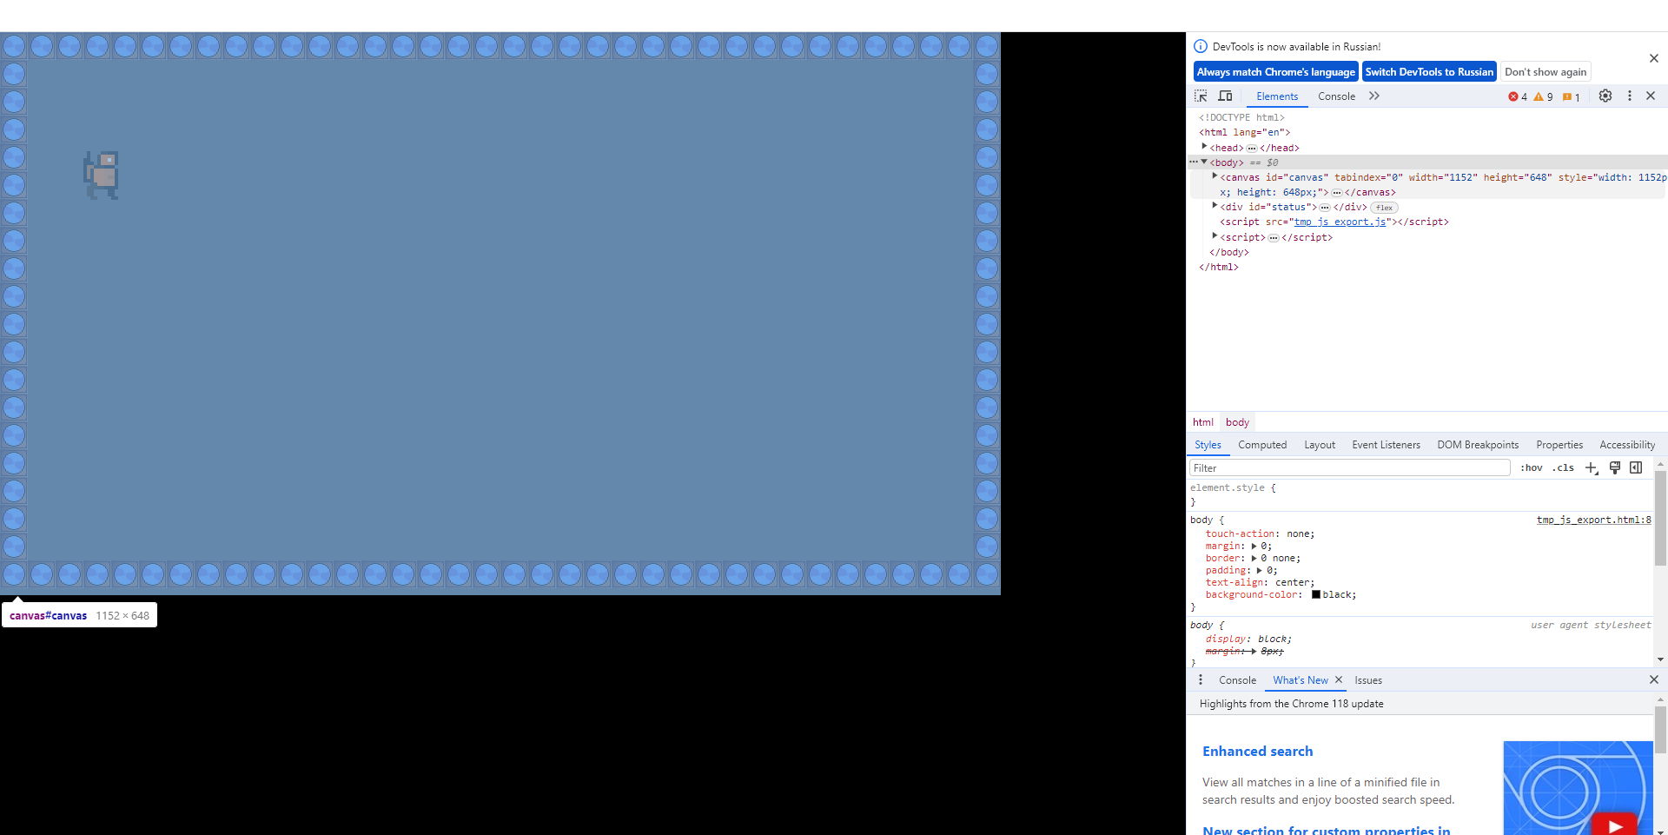Activate the inspect element picker icon
The height and width of the screenshot is (835, 1668).
pyautogui.click(x=1201, y=96)
